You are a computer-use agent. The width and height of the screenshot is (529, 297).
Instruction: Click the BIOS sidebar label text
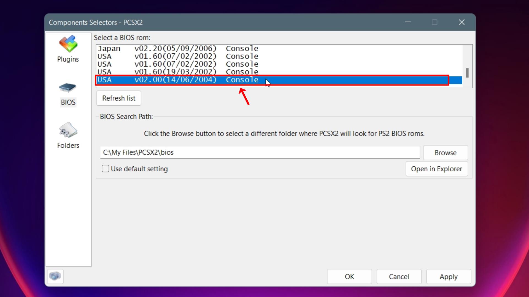(68, 102)
